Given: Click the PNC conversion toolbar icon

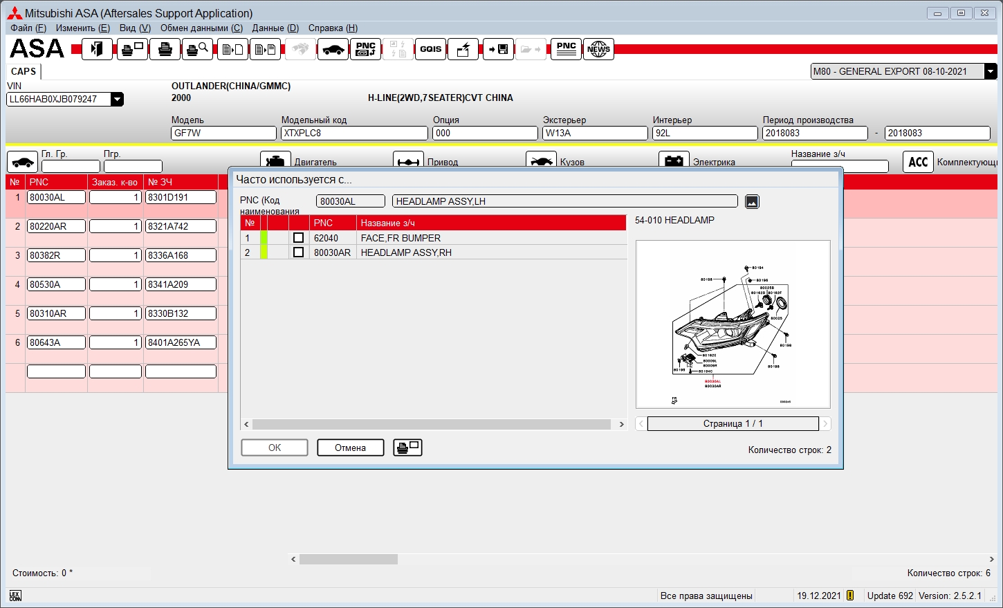Looking at the screenshot, I should (365, 49).
